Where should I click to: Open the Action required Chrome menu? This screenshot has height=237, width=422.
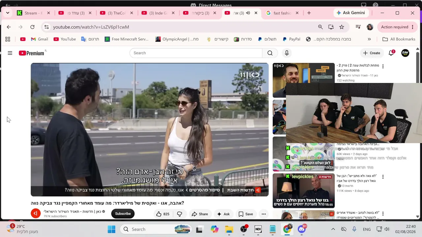point(398,27)
